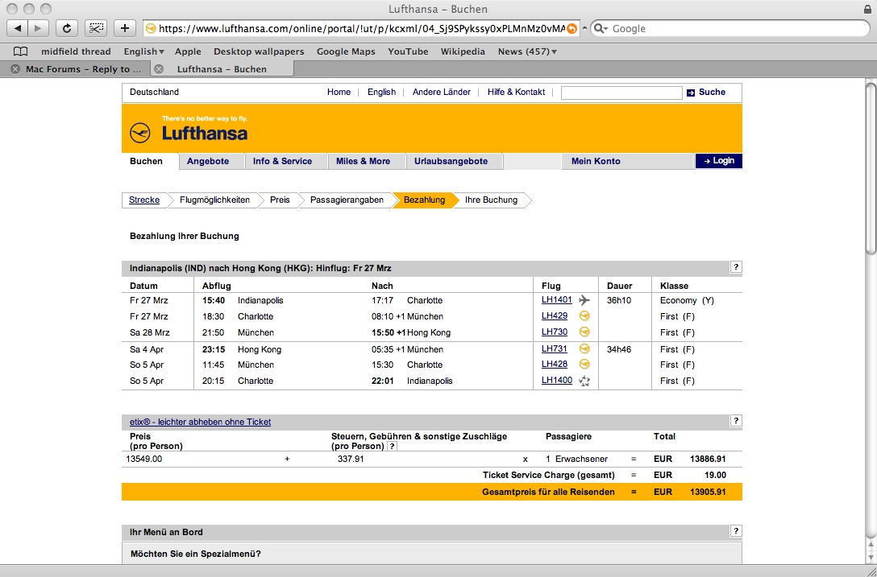Click the Login button

(719, 161)
